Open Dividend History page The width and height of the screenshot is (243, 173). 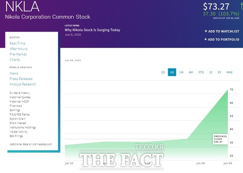tap(20, 93)
